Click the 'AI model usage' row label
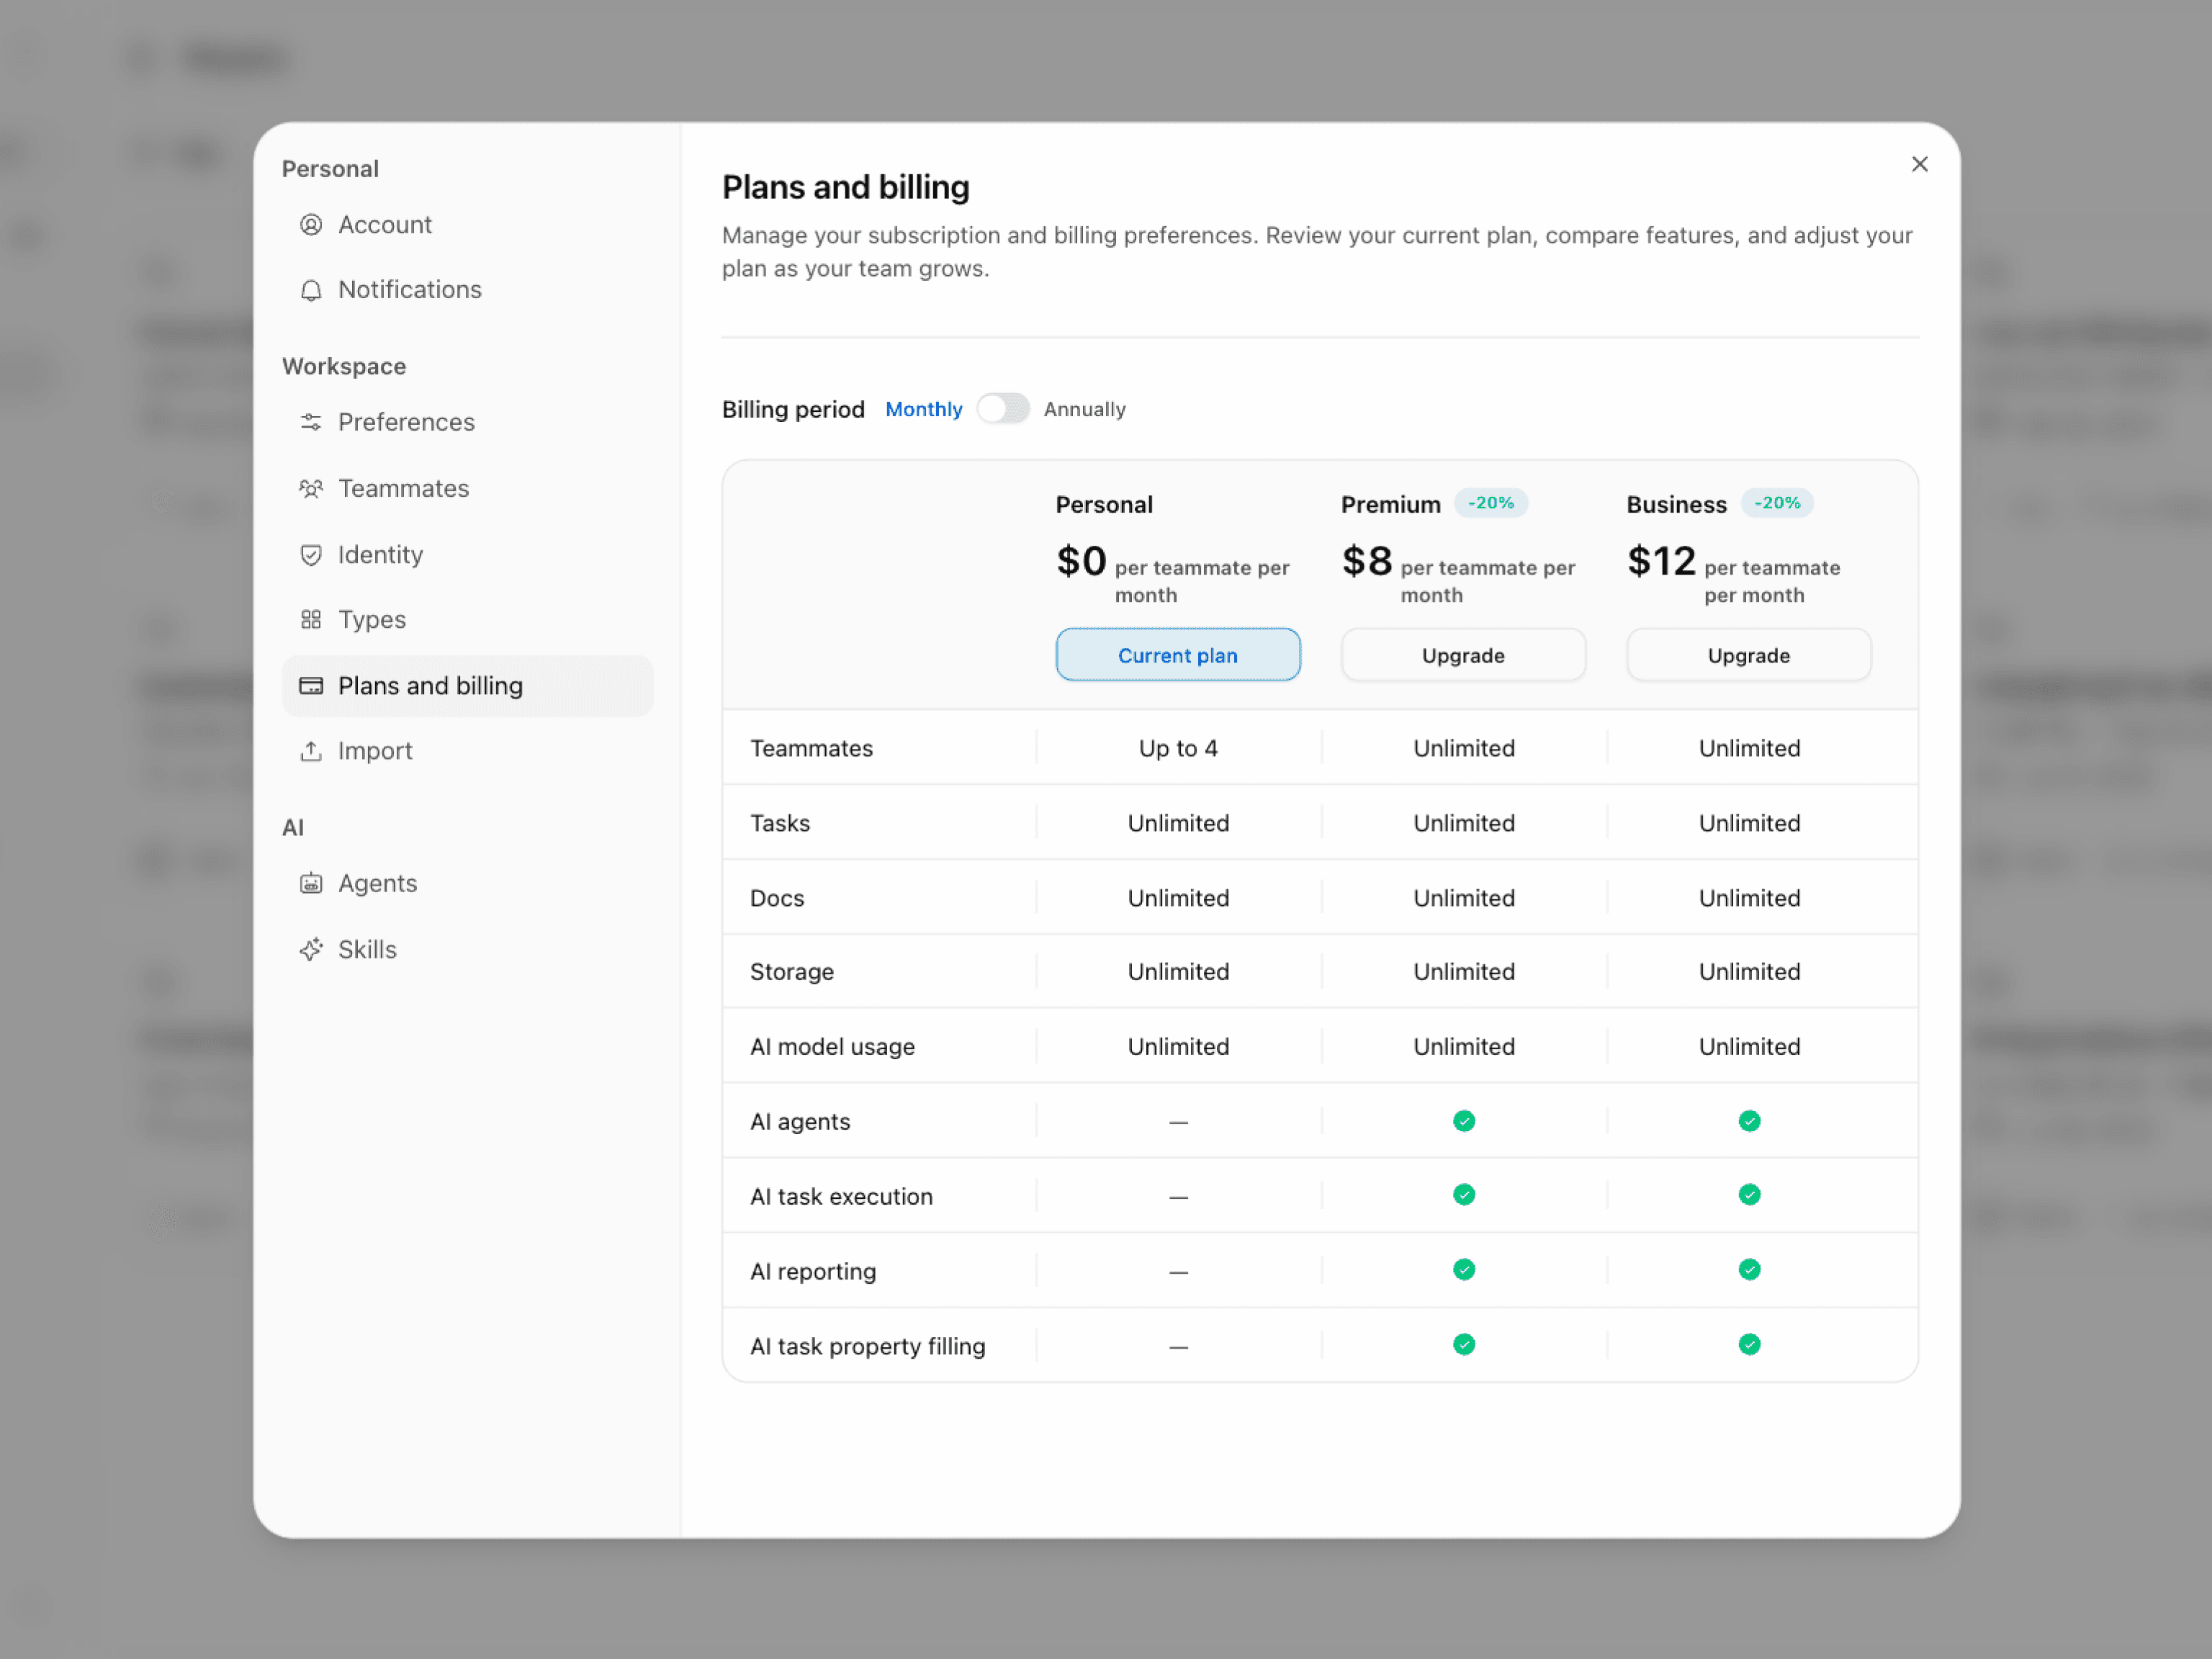 [832, 1046]
